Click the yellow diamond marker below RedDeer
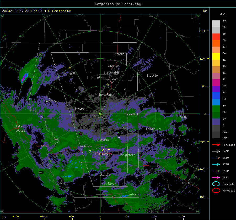 [108, 85]
